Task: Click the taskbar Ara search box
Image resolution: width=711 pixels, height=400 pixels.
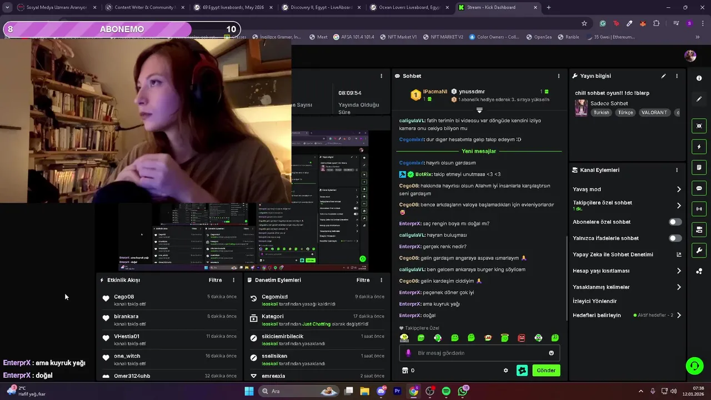Action: click(299, 391)
